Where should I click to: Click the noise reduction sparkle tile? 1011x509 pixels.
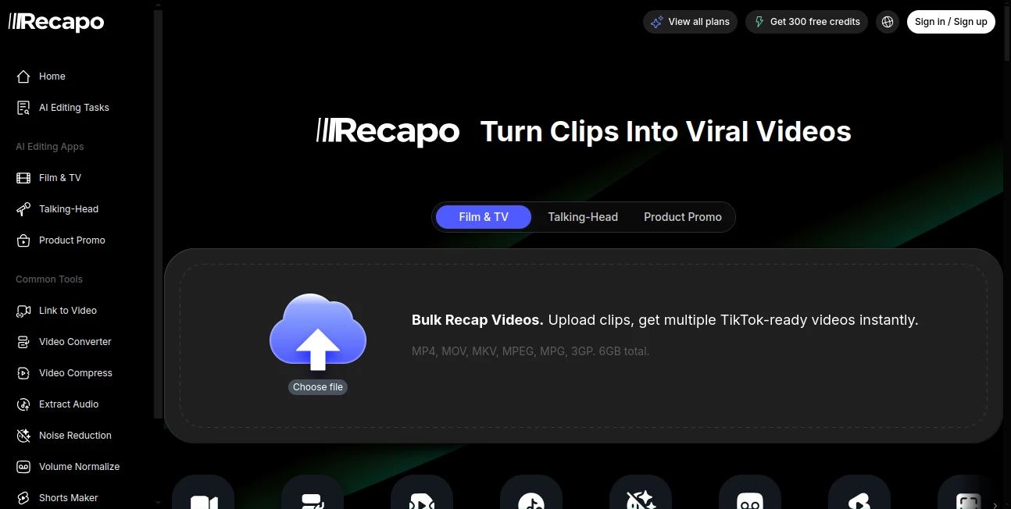click(641, 492)
